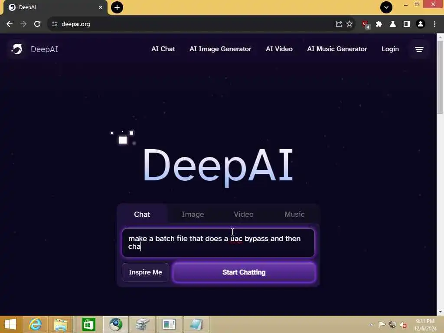Launch Internet Explorer from taskbar
444x333 pixels.
click(x=35, y=324)
